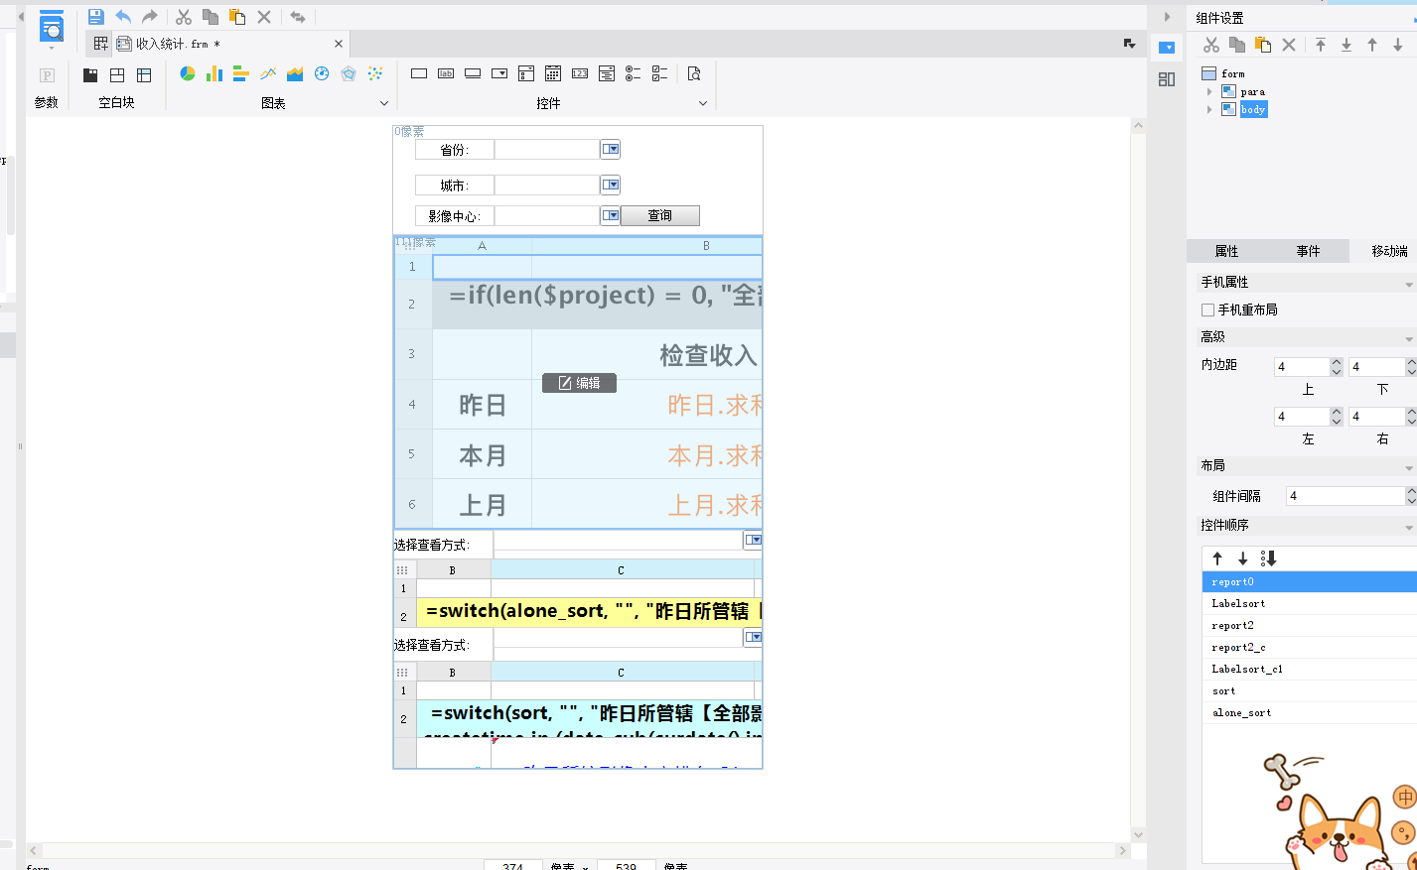Select form root in component tree
Screen dimensions: 1417x870
(x=1232, y=73)
